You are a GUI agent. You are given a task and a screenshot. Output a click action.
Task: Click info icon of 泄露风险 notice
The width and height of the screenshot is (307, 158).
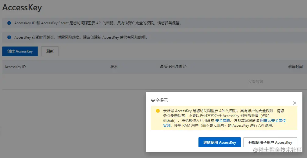point(9,37)
